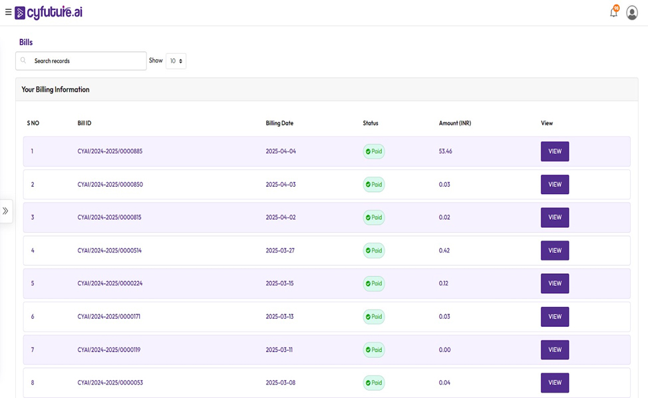Open the hamburger menu icon
Viewport: 648px width, 398px height.
click(x=8, y=12)
